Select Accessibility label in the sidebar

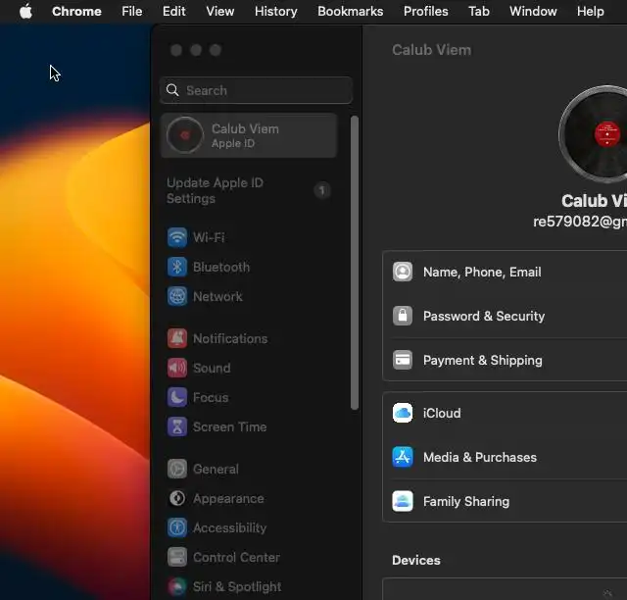229,528
